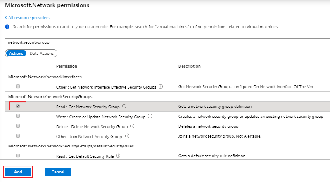Select the networkSecurityGroups/defaultSecurityRules group heading

pyautogui.click(x=71, y=146)
